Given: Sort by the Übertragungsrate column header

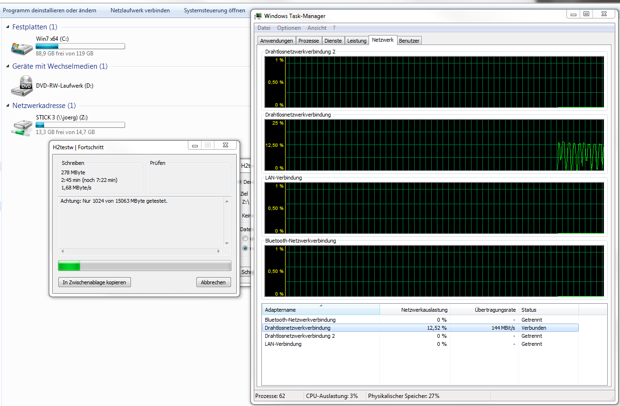Looking at the screenshot, I should 484,310.
